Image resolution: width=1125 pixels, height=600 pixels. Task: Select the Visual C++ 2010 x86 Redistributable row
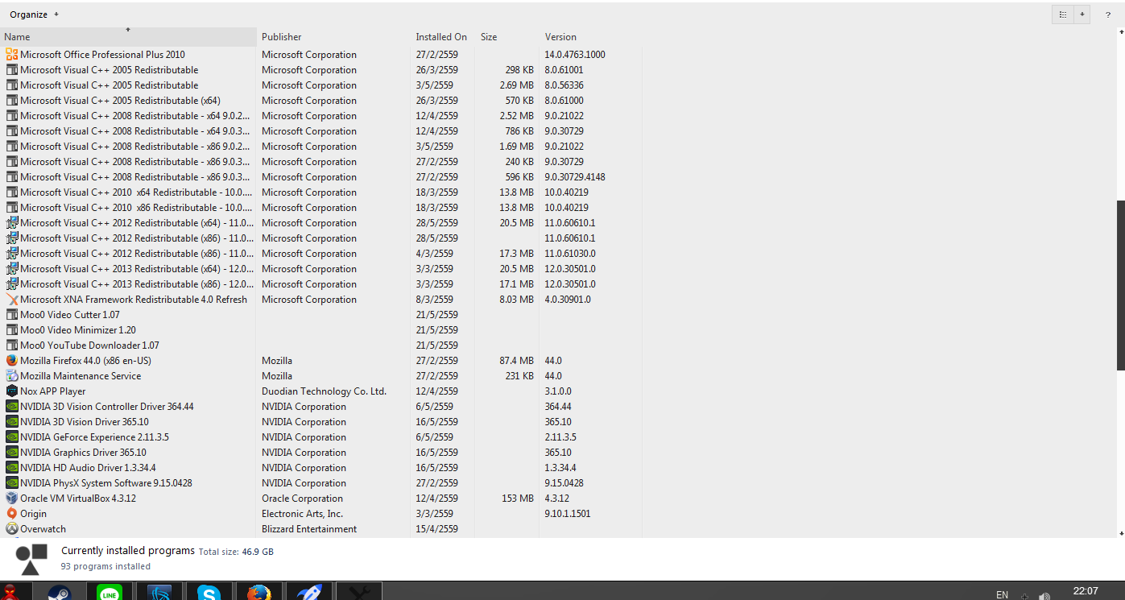click(321, 208)
